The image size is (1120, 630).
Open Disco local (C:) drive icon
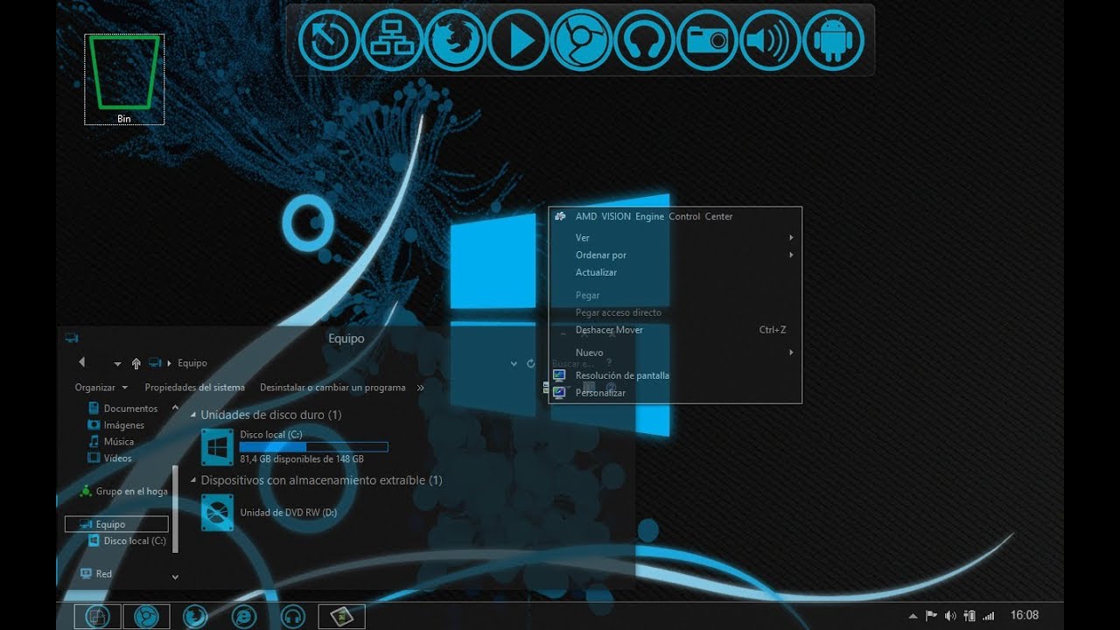coord(217,446)
